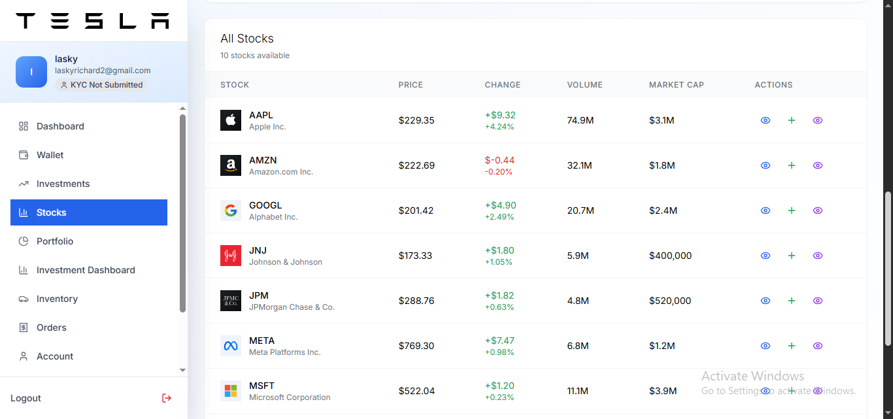Navigate to Portfolio
Image resolution: width=893 pixels, height=419 pixels.
coord(89,241)
